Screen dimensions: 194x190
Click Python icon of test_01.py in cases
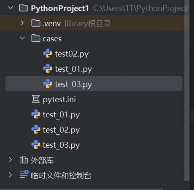click(x=48, y=68)
